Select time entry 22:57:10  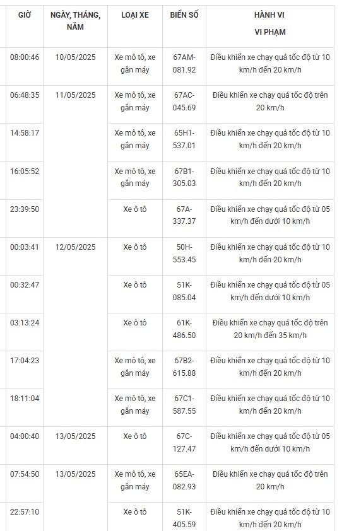click(25, 512)
